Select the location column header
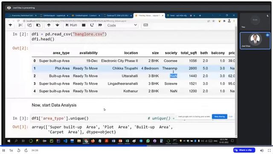 [131, 53]
